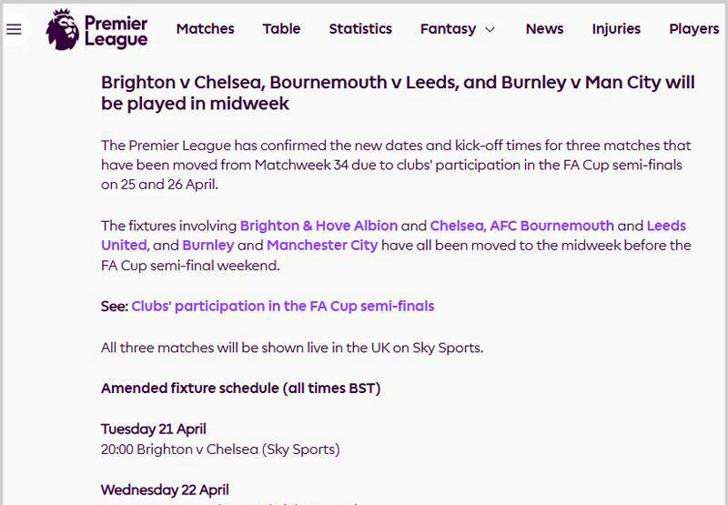This screenshot has width=728, height=505.
Task: Click the Tuesday 21 April heading
Action: [x=153, y=429]
